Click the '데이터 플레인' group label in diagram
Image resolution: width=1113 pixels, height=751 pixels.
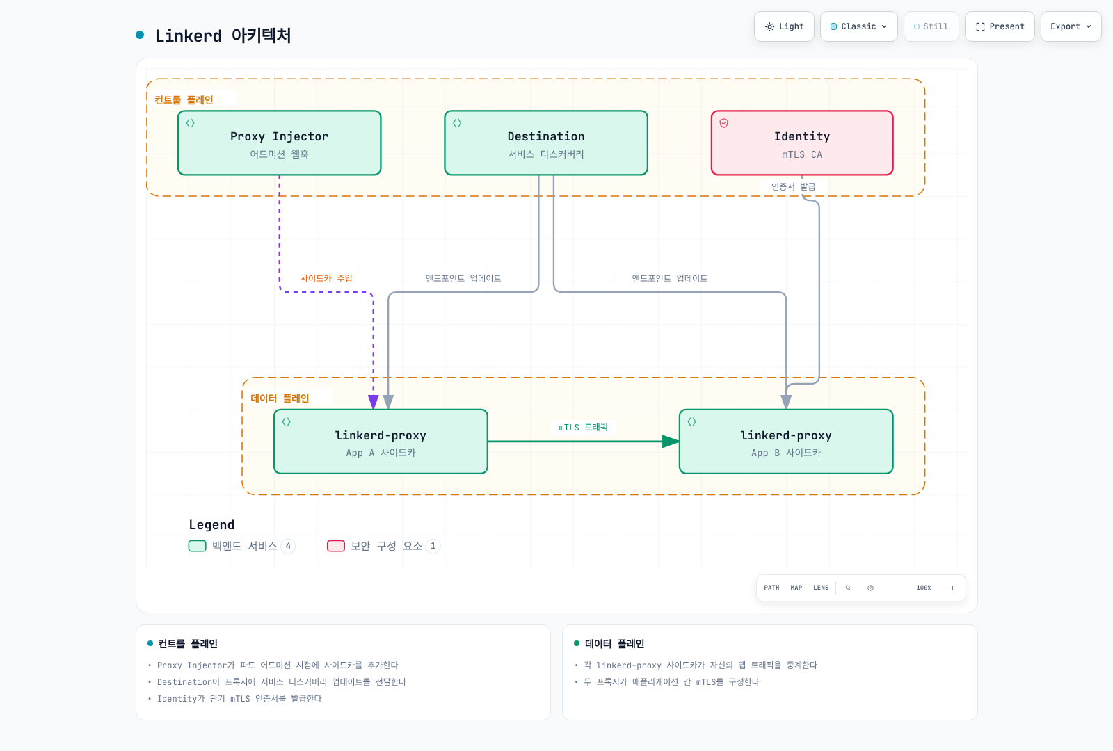(280, 398)
